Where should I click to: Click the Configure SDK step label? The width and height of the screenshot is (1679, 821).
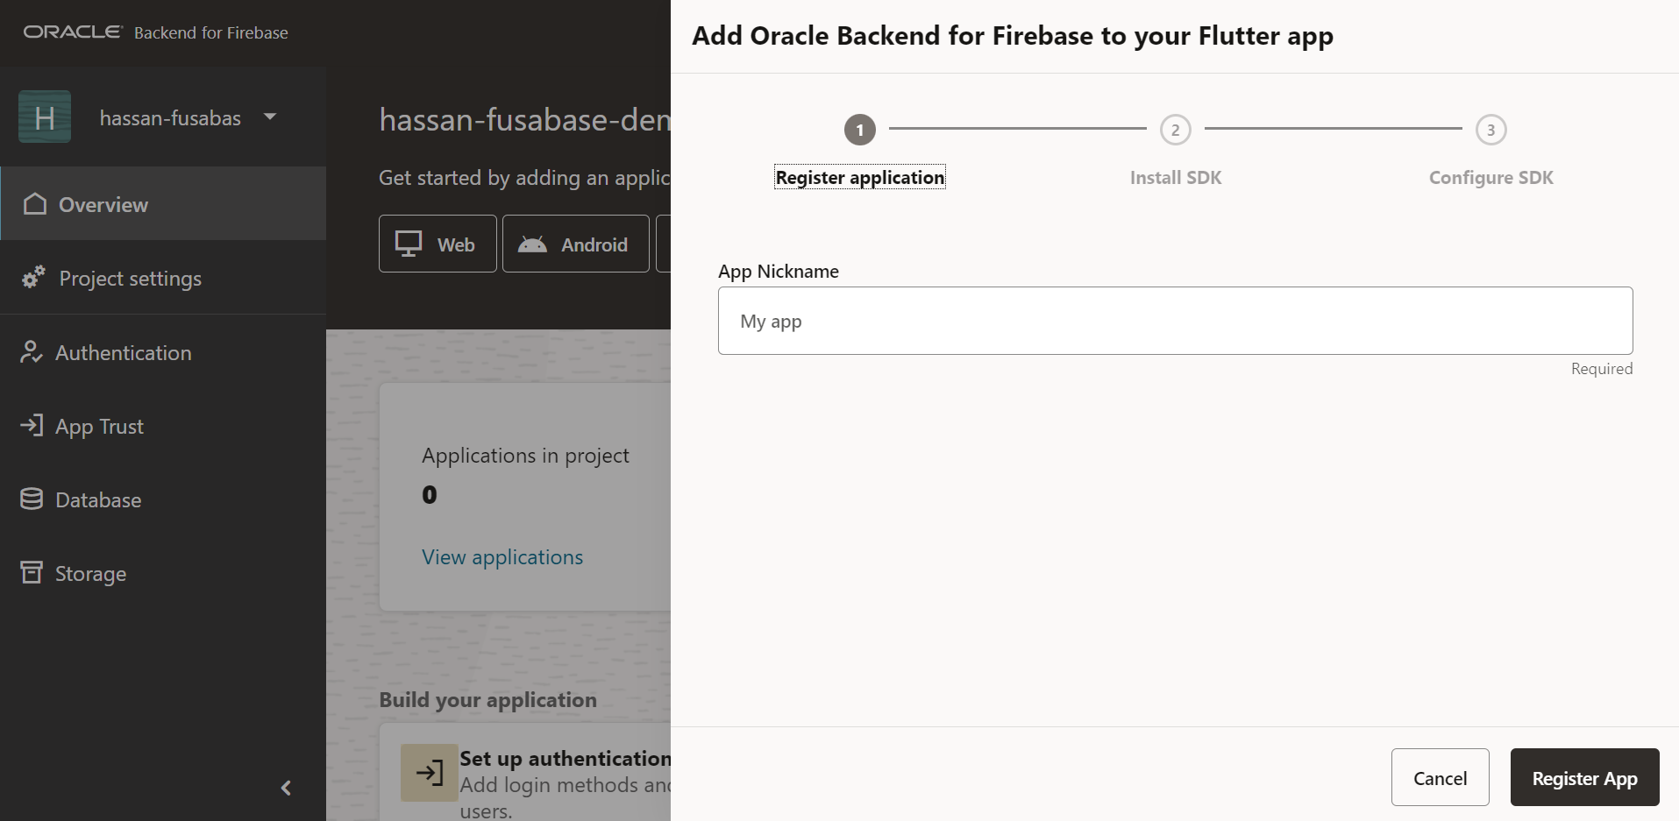[1491, 177]
